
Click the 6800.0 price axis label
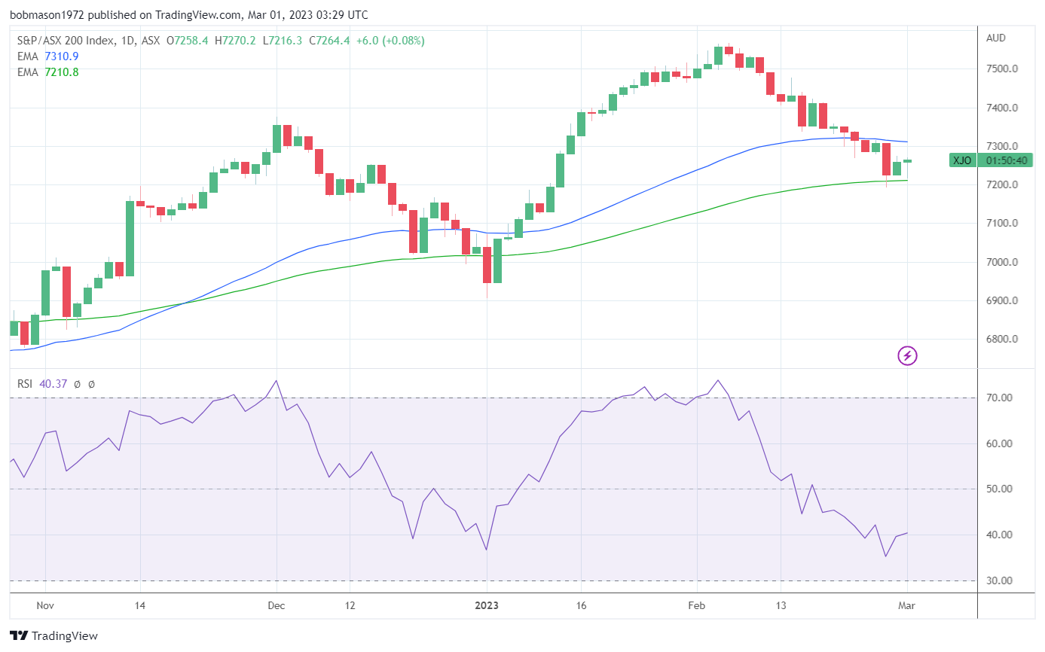click(x=1002, y=340)
